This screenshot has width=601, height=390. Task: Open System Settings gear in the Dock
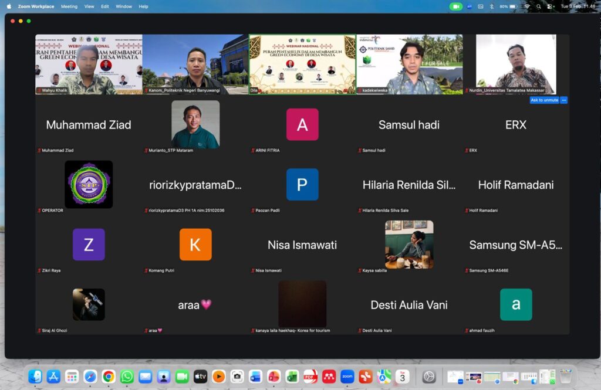click(x=429, y=377)
